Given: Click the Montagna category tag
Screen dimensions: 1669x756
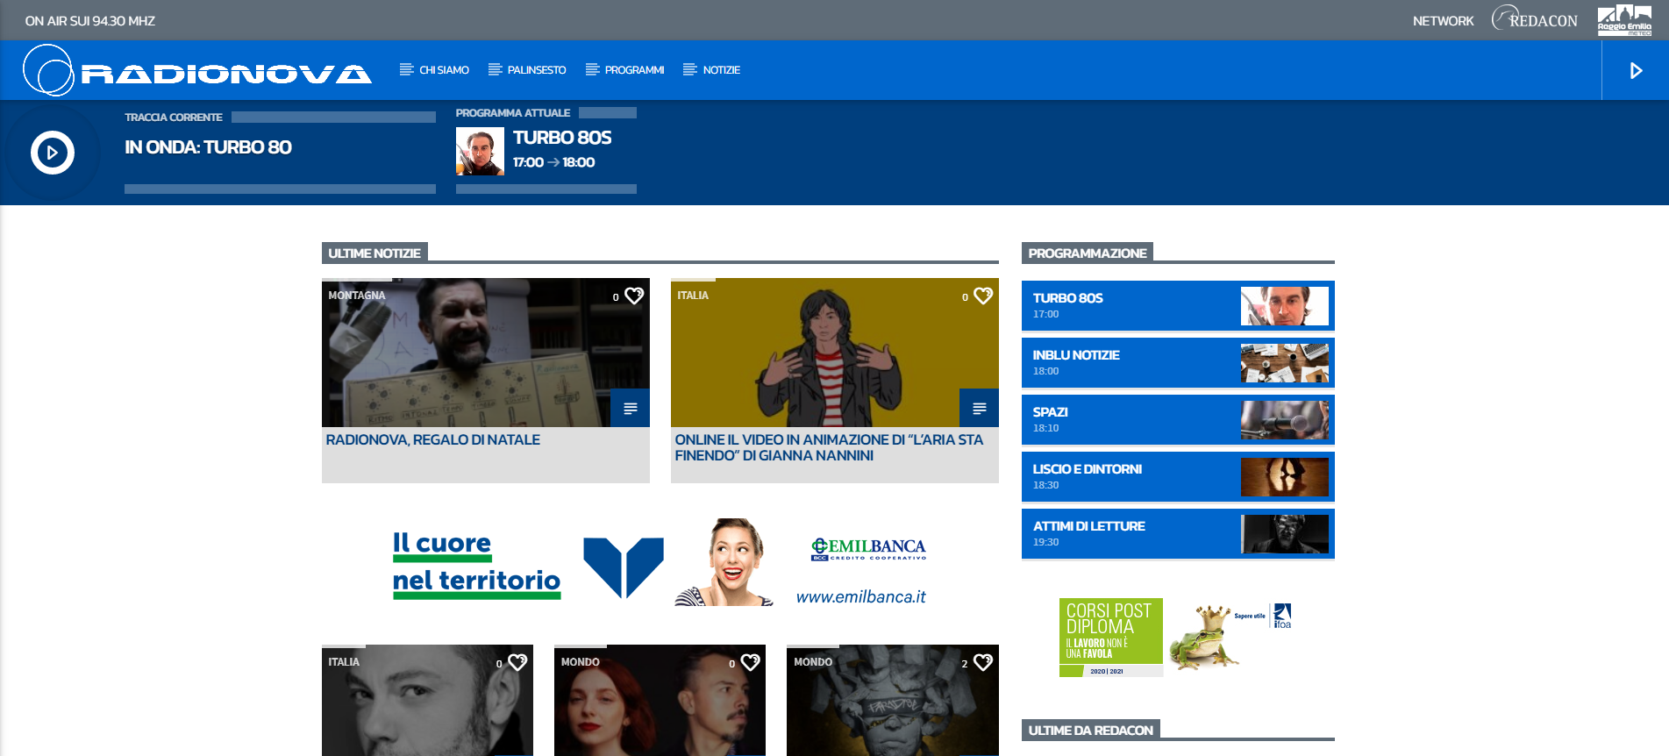Looking at the screenshot, I should point(357,296).
